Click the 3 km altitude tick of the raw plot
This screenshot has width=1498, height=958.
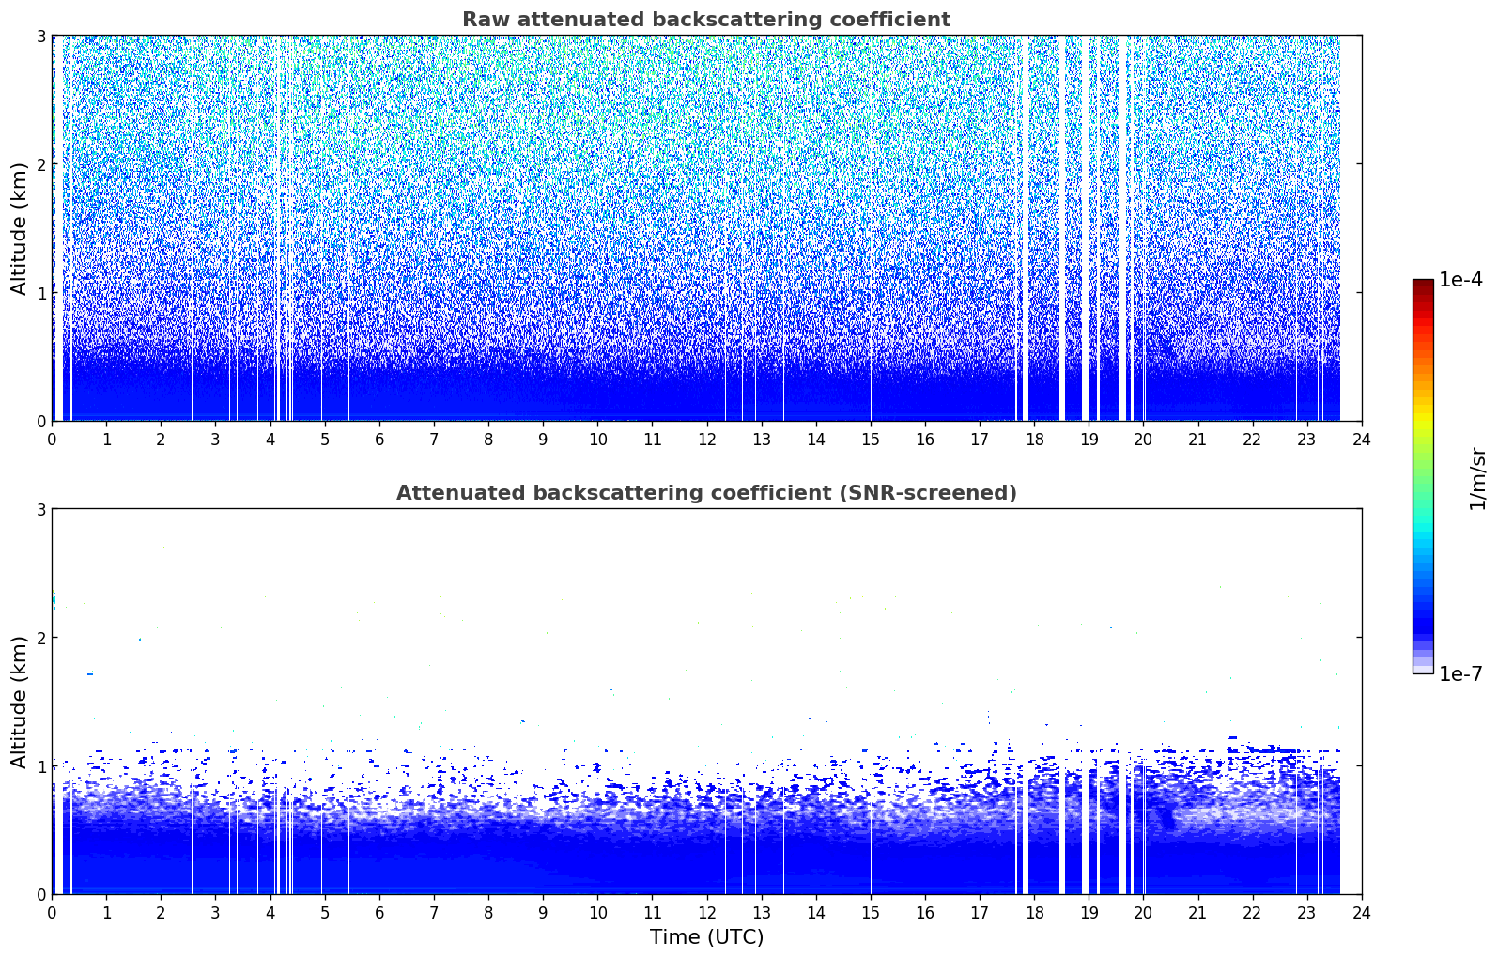40,36
